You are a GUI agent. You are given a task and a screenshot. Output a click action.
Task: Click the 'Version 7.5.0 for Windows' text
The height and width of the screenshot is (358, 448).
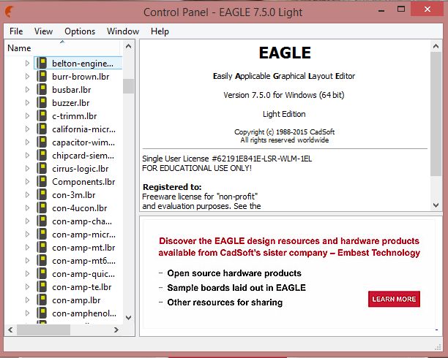pos(284,95)
